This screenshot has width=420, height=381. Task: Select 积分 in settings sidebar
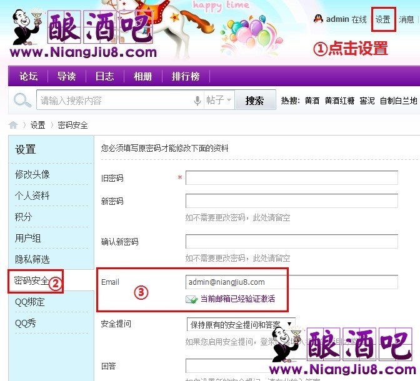[23, 217]
